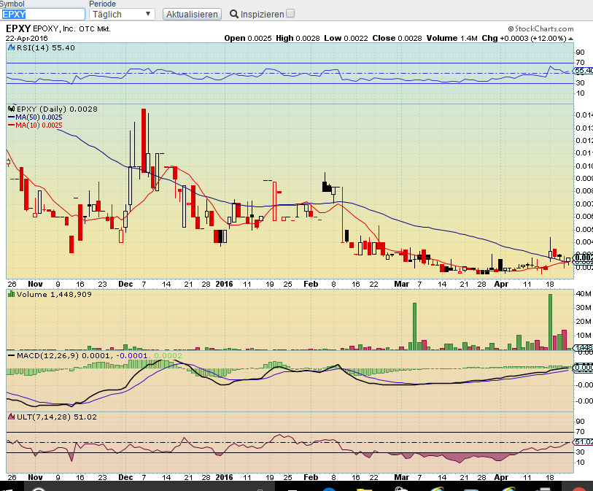Viewport: 593px width, 491px height.
Task: Click the Symbol input field containing EPXY
Action: [x=43, y=15]
